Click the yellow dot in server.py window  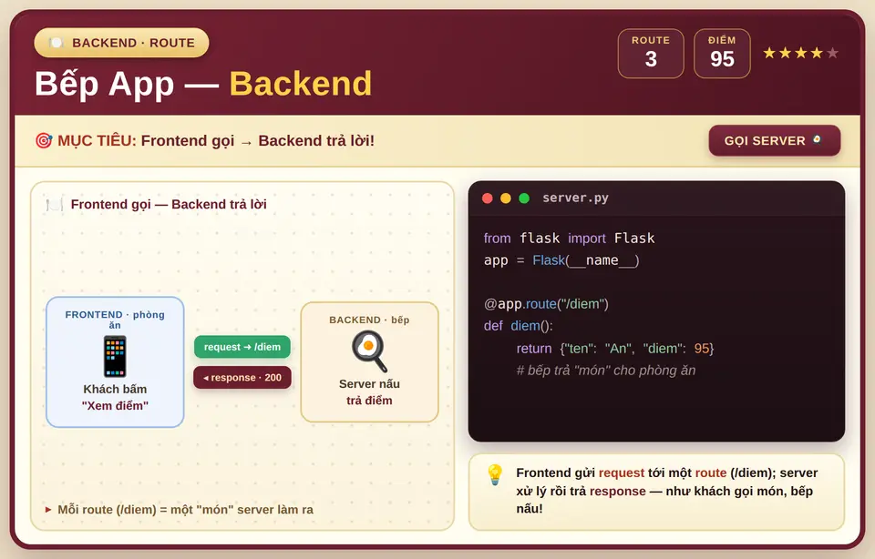coord(506,198)
